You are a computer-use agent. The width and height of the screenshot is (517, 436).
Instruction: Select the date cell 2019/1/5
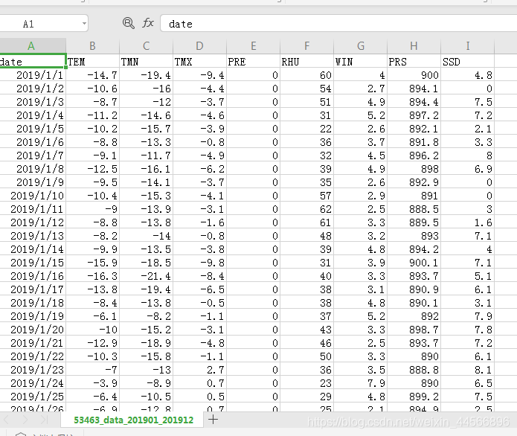click(x=33, y=128)
